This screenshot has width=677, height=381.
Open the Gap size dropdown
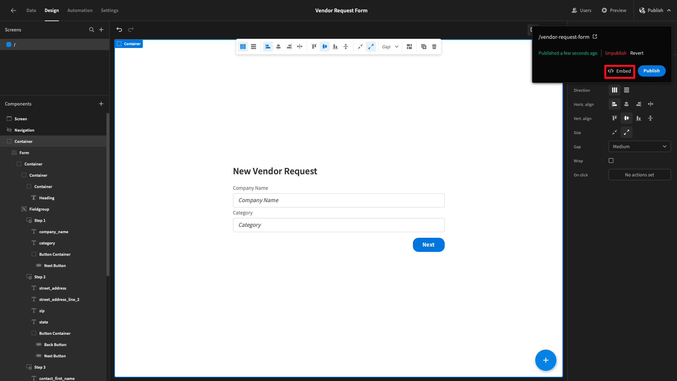pyautogui.click(x=639, y=146)
